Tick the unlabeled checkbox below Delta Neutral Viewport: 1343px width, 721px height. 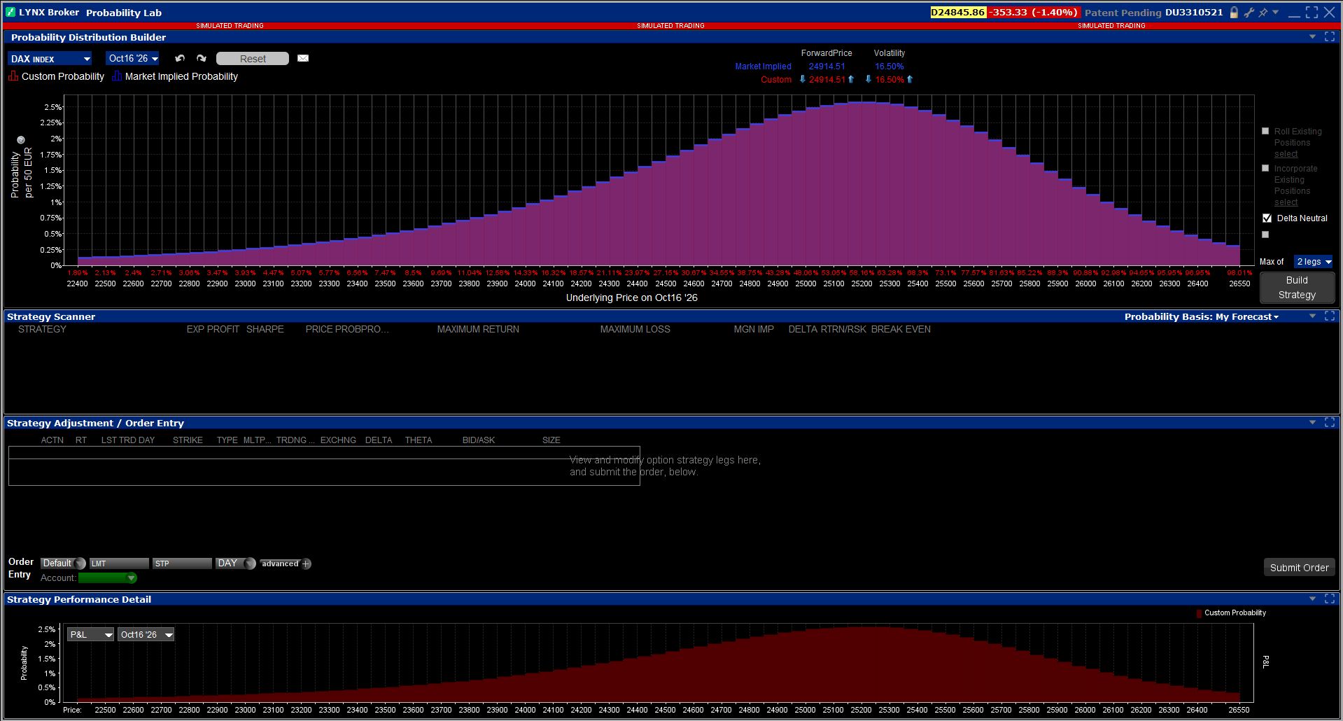coord(1265,234)
